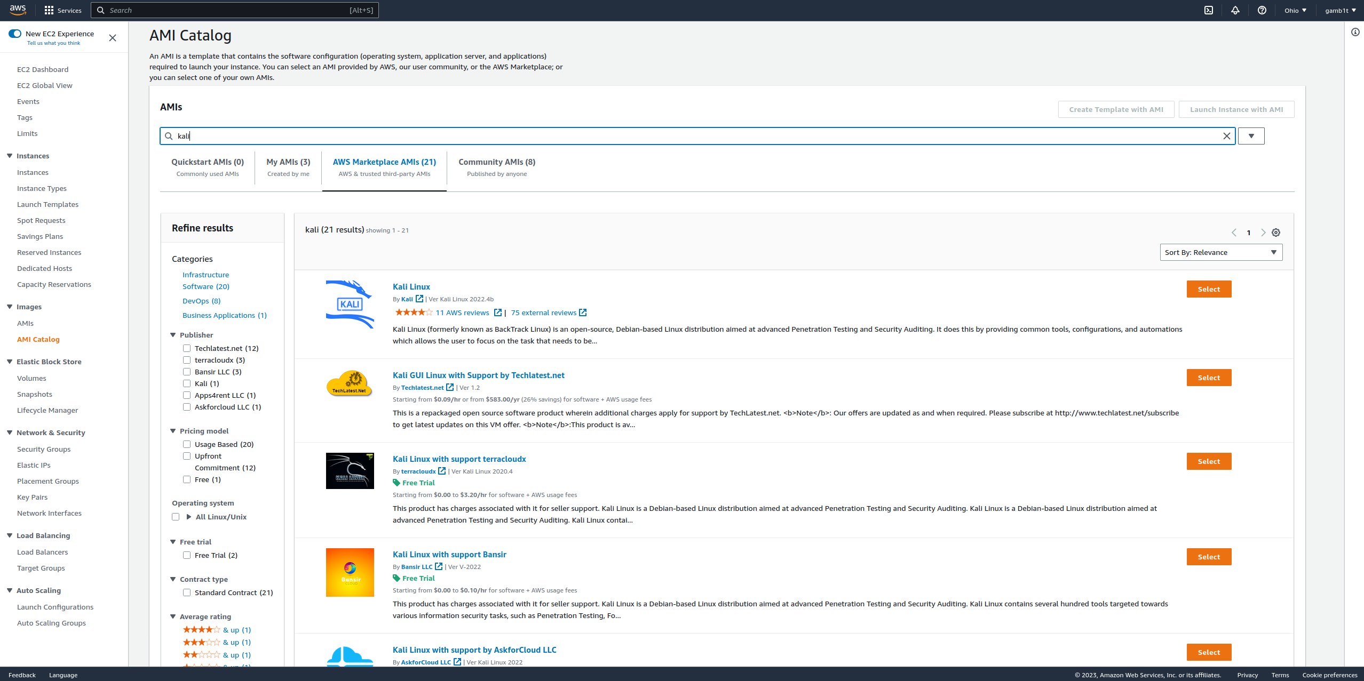Open the info panel icon at right edge

click(x=1355, y=32)
